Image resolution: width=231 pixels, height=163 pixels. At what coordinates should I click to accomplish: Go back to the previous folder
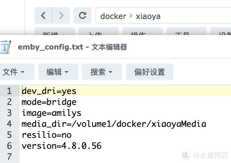click(x=43, y=16)
